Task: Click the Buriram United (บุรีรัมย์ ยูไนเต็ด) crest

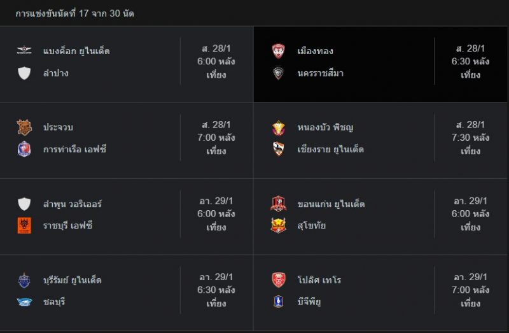Action: point(24,280)
